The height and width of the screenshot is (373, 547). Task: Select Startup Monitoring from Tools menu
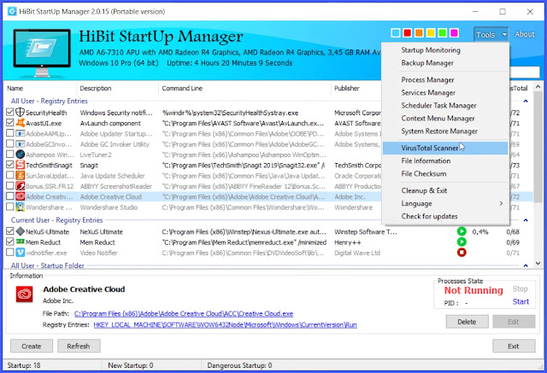[445, 50]
